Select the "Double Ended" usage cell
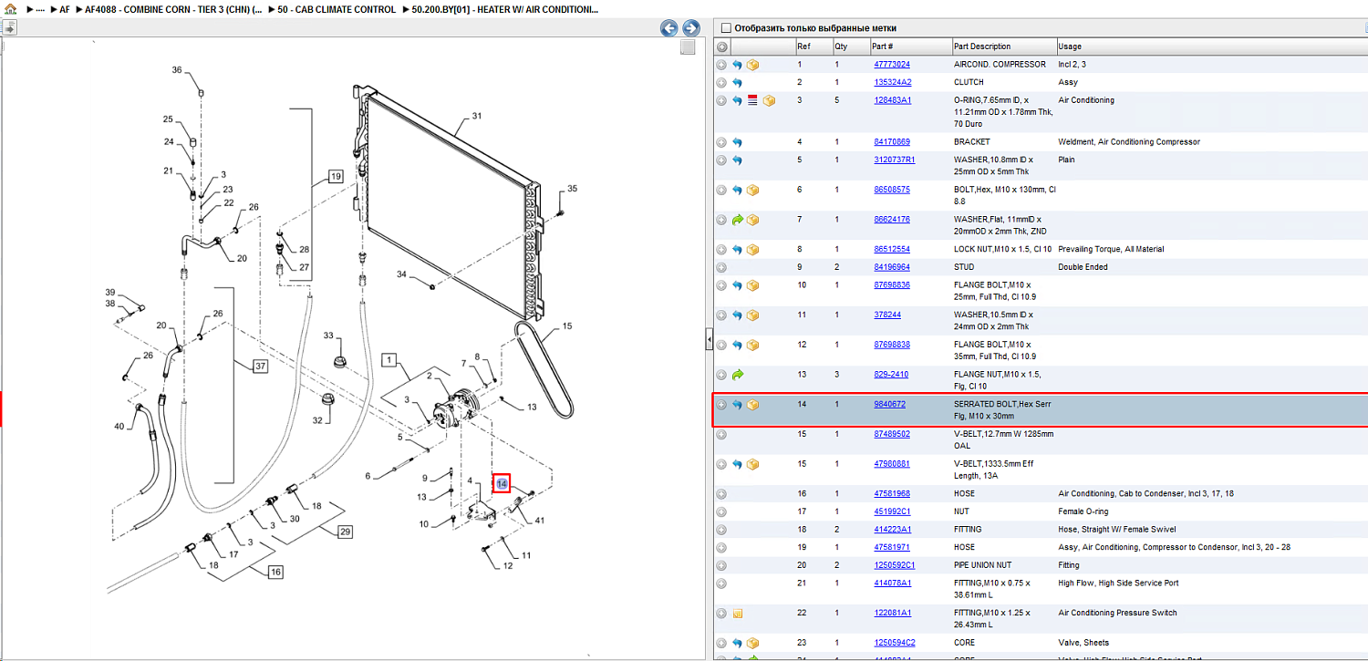Viewport: 1368px width, 661px height. coord(1085,268)
